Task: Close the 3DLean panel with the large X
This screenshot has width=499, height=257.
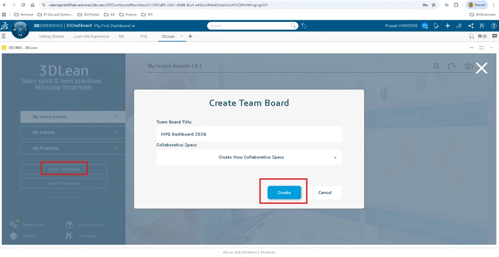Action: click(x=481, y=68)
